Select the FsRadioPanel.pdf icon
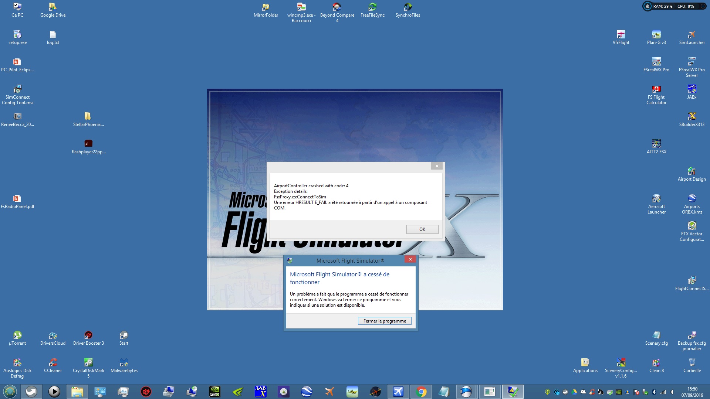Screen dimensions: 710x399 pos(17,201)
